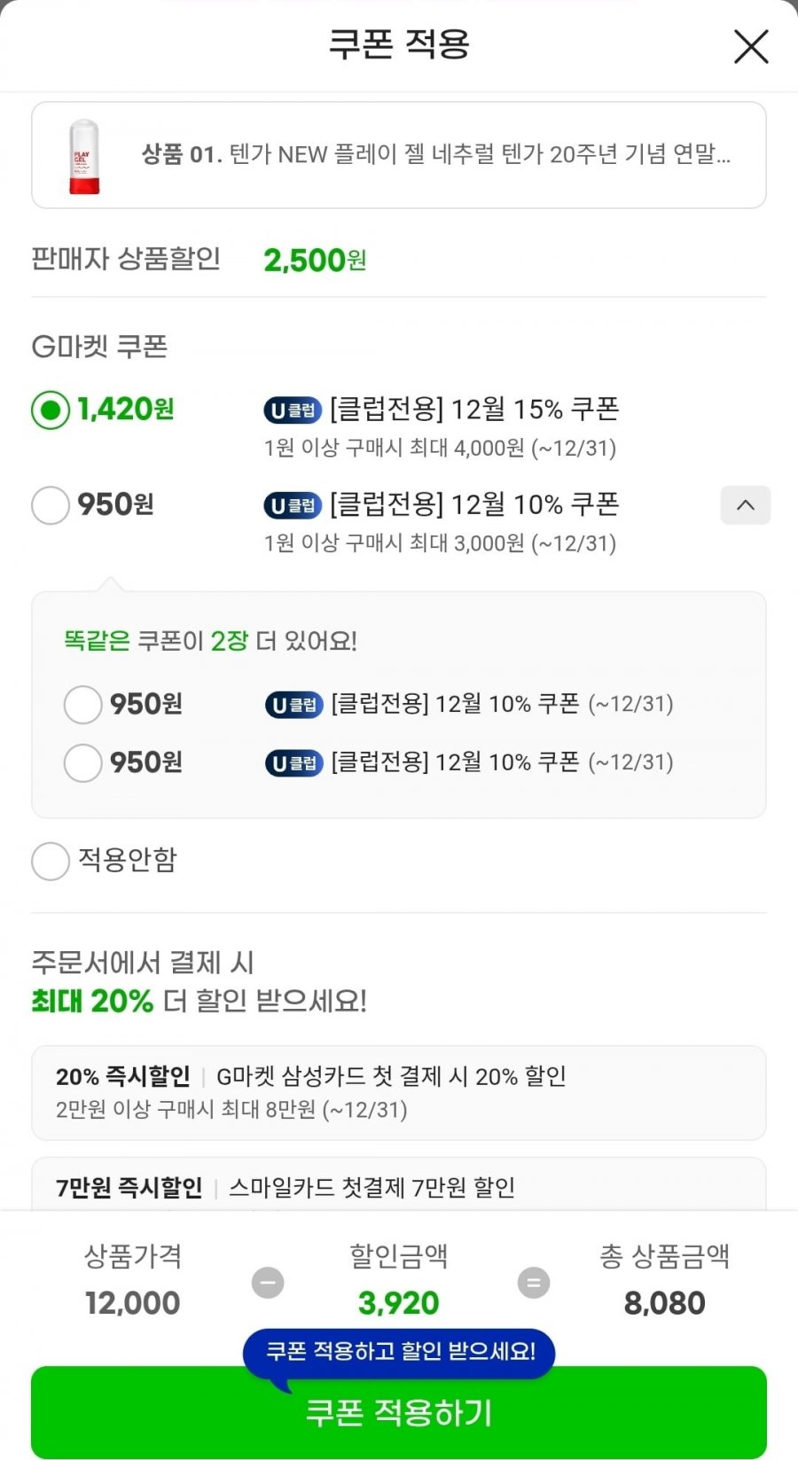This screenshot has height=1460, width=798.
Task: Open the 7만원 즉시할인 스마일카드 offer
Action: click(x=399, y=1186)
